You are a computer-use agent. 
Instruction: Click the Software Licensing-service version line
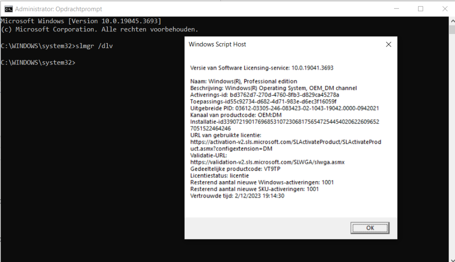point(262,68)
